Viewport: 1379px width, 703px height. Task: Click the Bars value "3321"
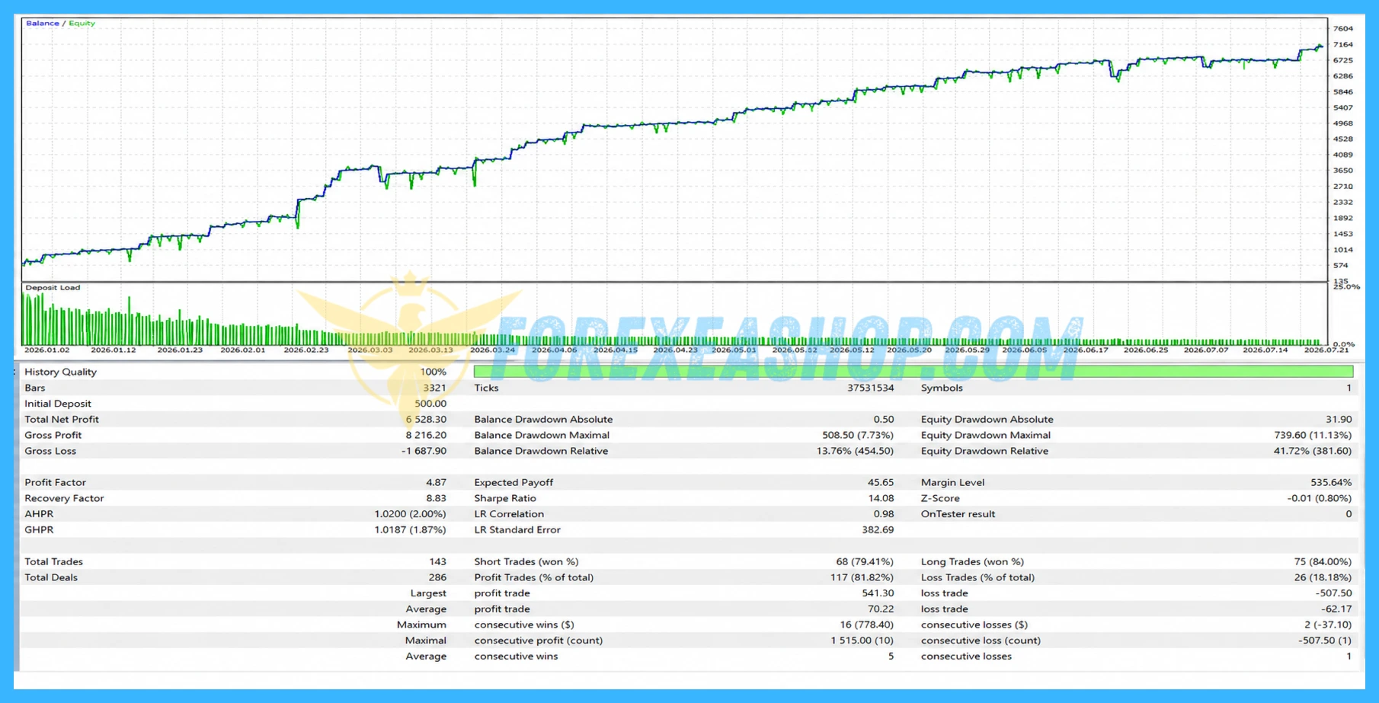(434, 388)
